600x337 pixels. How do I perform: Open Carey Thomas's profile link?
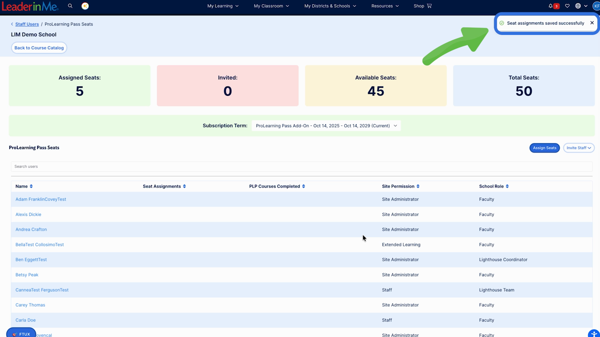pos(30,305)
